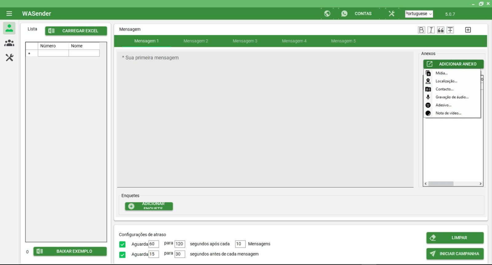Insert quote formatting in message
This screenshot has width=492, height=265.
click(x=441, y=30)
